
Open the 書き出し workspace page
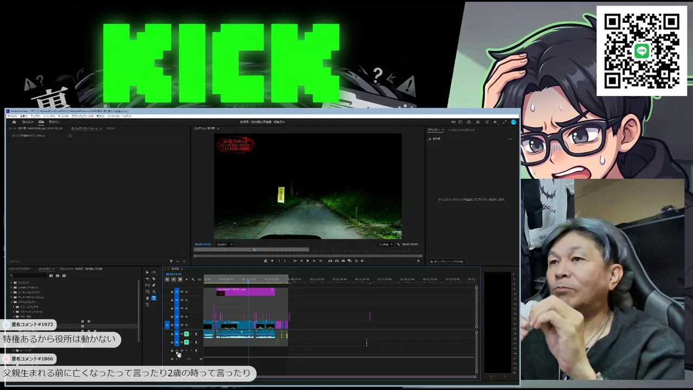pyautogui.click(x=54, y=122)
